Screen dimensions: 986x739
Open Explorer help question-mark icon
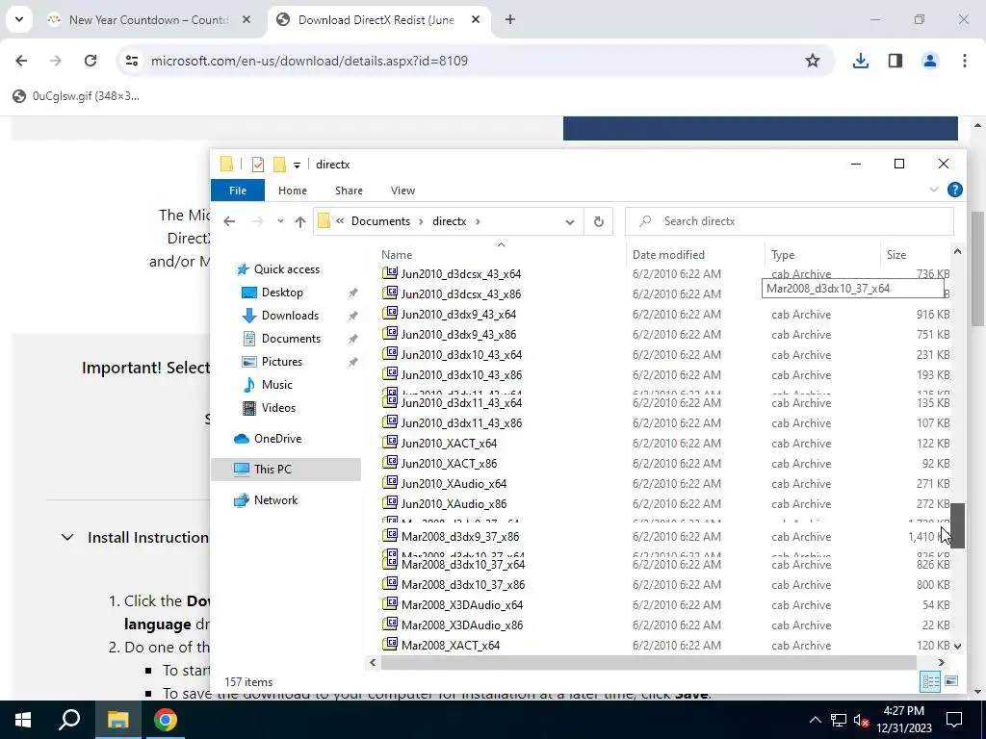(x=954, y=190)
